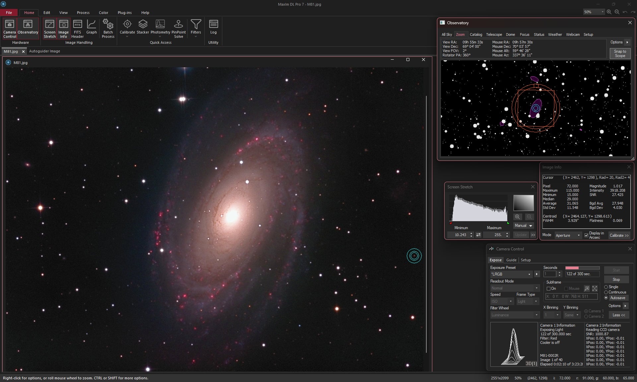
Task: Open the Stacker tool
Action: click(x=143, y=28)
